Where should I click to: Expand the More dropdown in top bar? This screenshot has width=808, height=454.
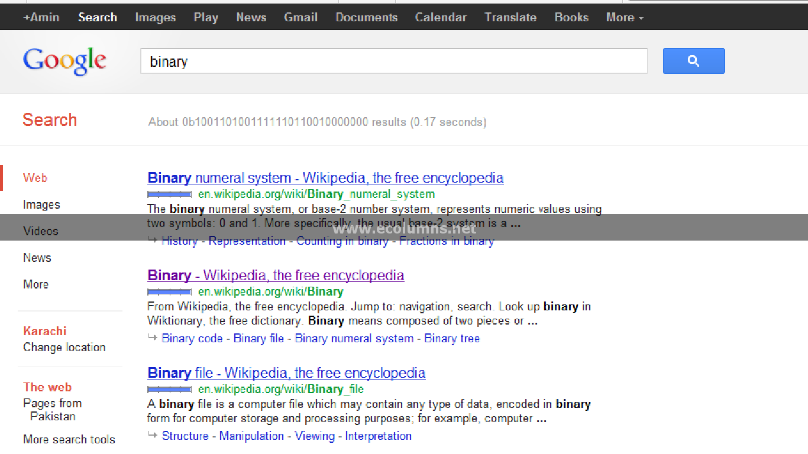[625, 17]
